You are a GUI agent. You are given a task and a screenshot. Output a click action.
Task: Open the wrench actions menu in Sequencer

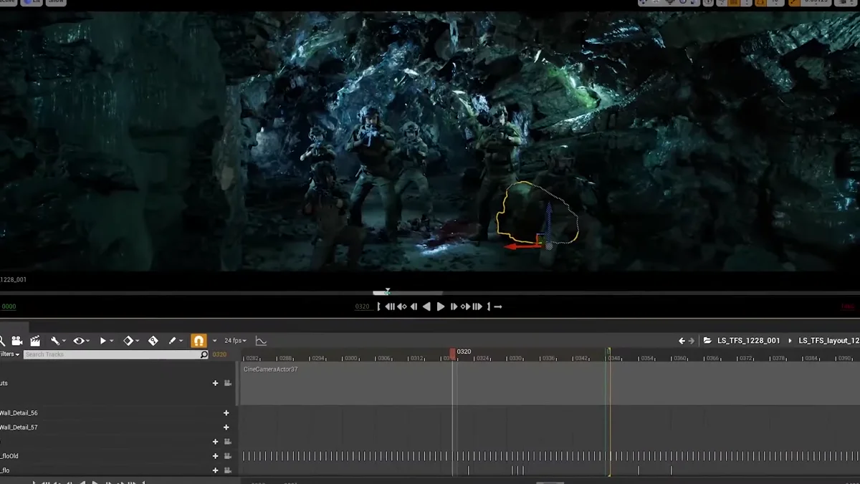pyautogui.click(x=57, y=341)
